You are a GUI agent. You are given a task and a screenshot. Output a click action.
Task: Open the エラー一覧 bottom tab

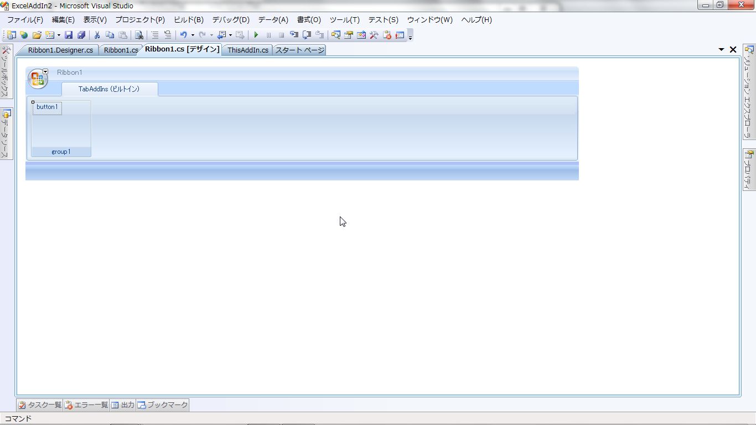point(86,405)
